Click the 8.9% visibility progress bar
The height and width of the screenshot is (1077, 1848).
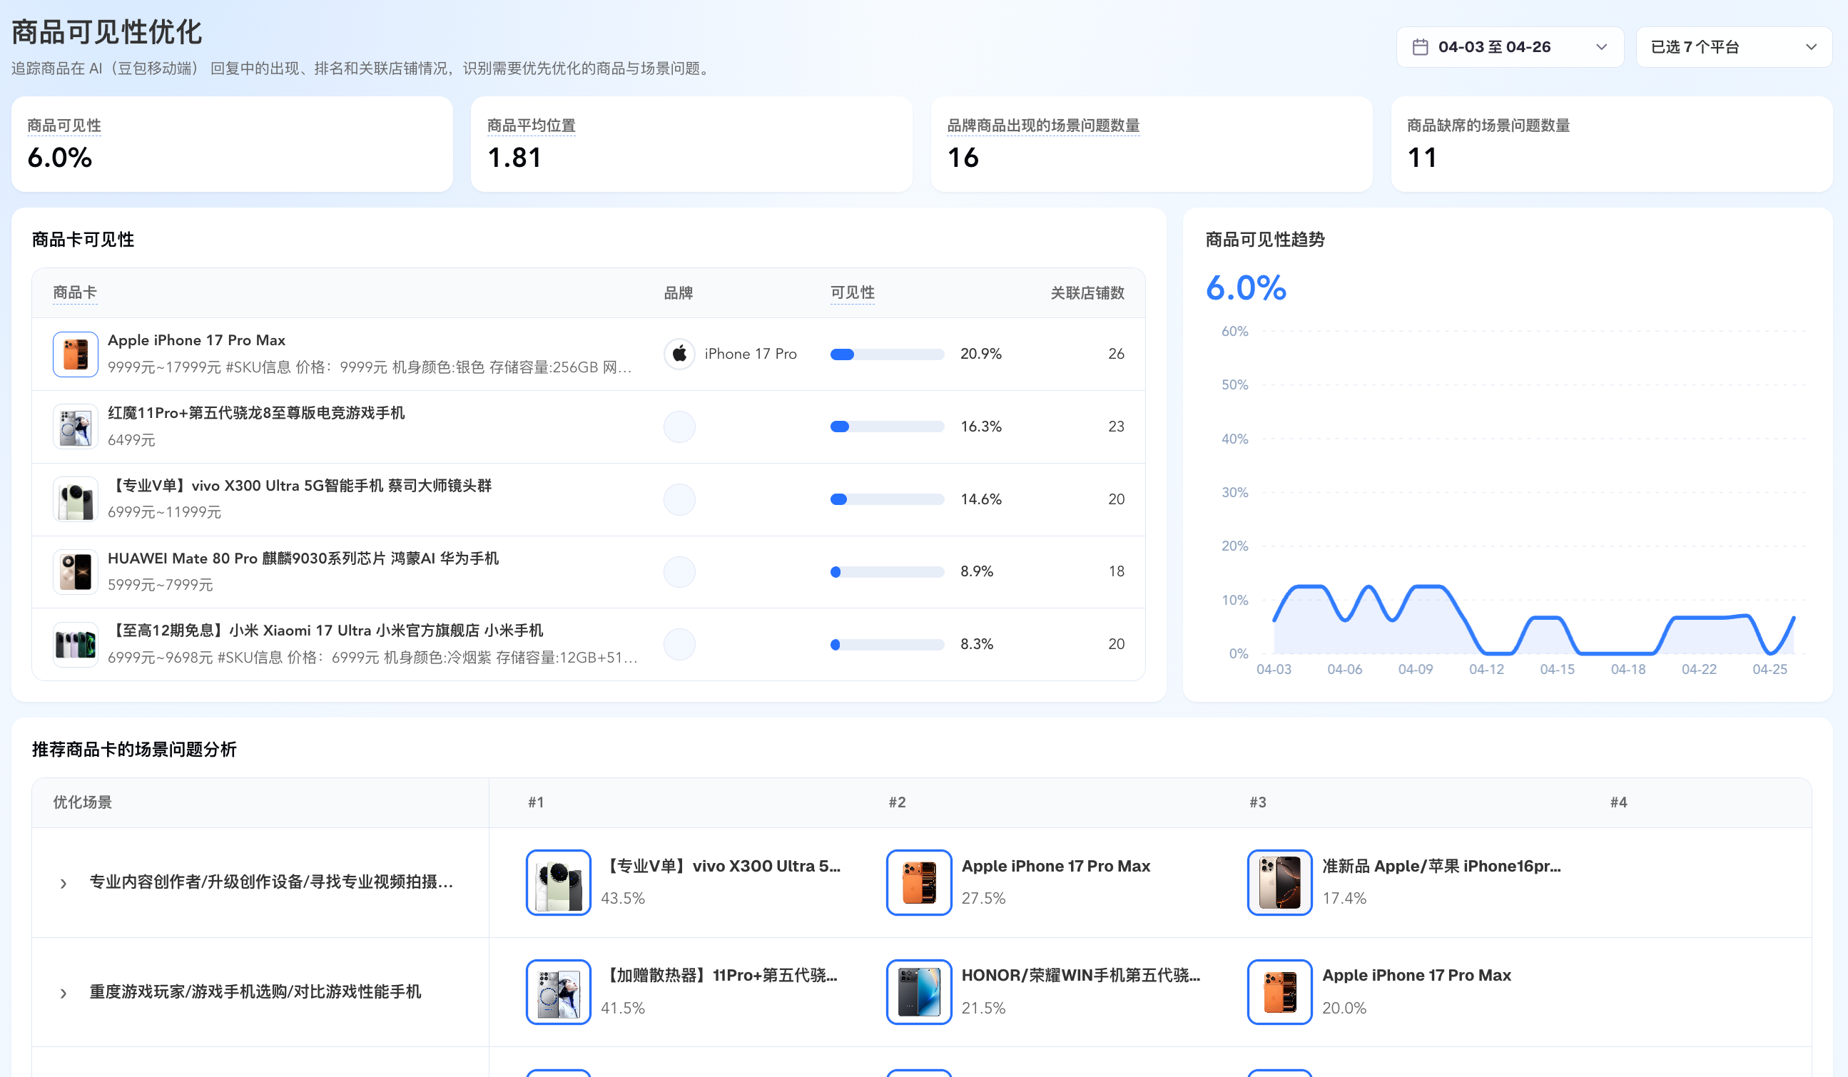click(887, 572)
